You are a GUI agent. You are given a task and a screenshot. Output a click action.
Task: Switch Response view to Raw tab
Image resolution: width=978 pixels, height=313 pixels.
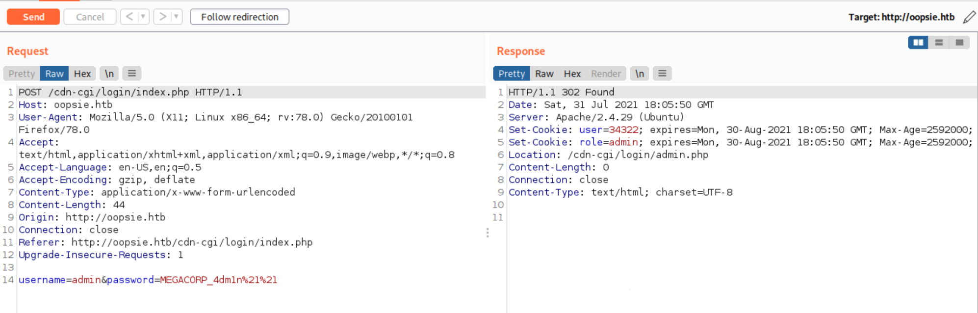pos(544,74)
